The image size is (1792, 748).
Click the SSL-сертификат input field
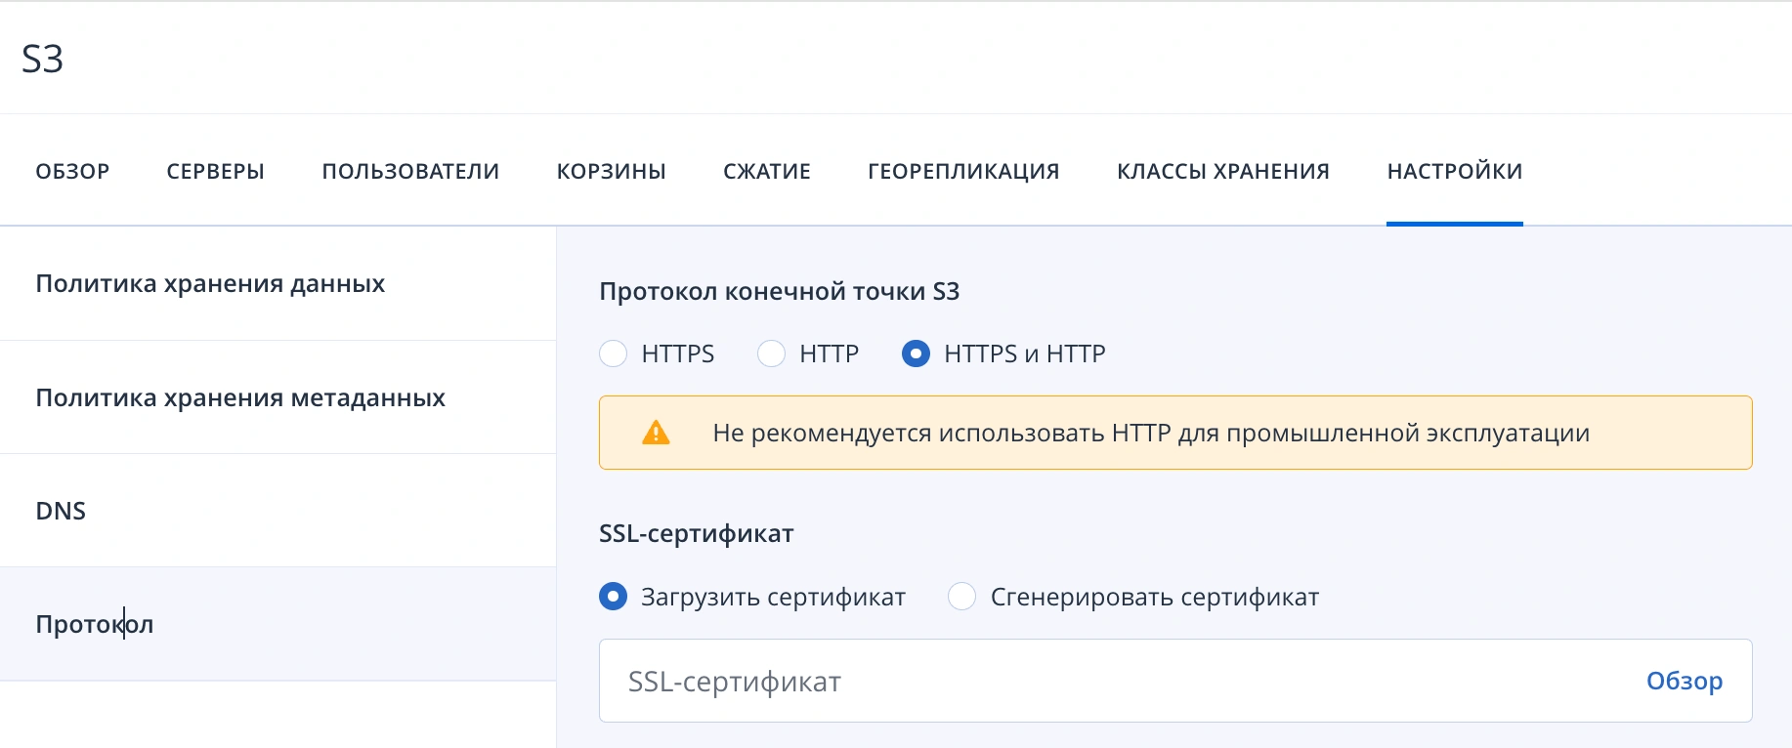click(1075, 681)
